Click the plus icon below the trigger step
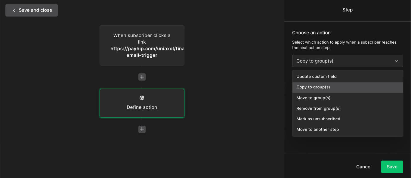The width and height of the screenshot is (411, 178). click(x=142, y=77)
